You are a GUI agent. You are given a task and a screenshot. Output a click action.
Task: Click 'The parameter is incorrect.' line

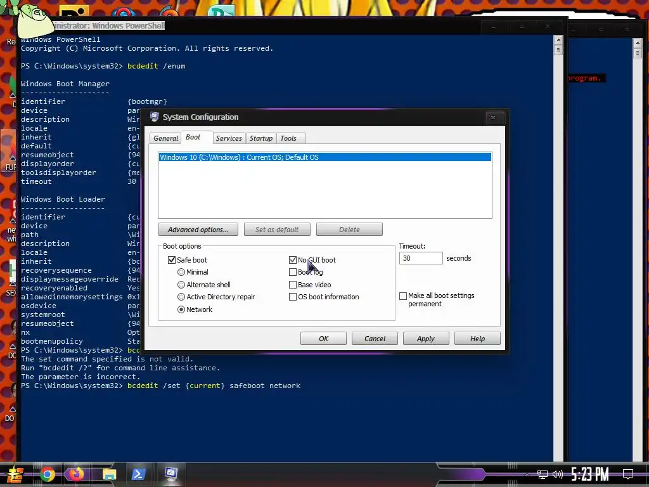(x=80, y=377)
